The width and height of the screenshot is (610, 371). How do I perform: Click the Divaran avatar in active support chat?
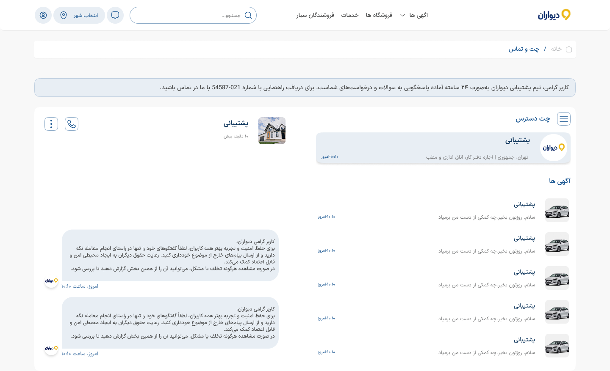(554, 148)
